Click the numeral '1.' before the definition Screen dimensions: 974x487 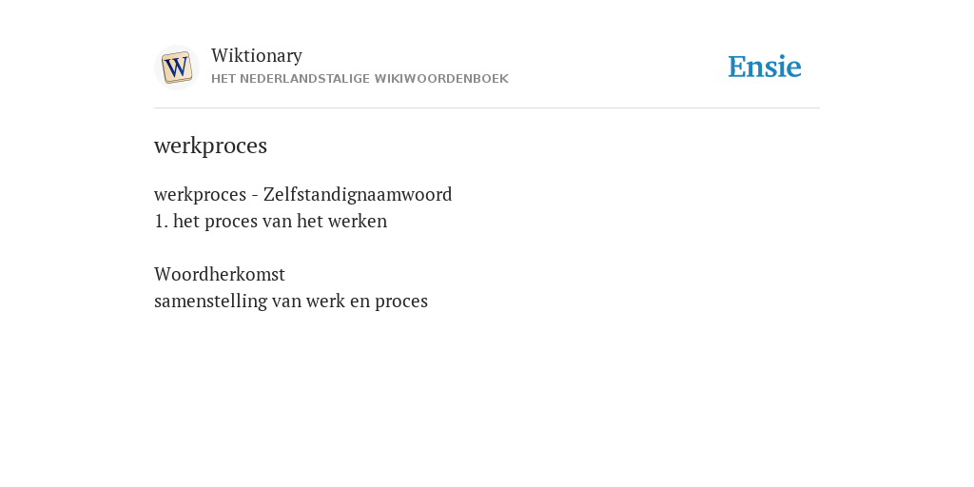pos(161,221)
